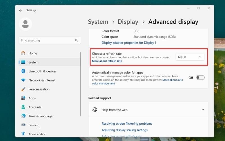Click the Related support heading
225x141 pixels.
point(100,98)
